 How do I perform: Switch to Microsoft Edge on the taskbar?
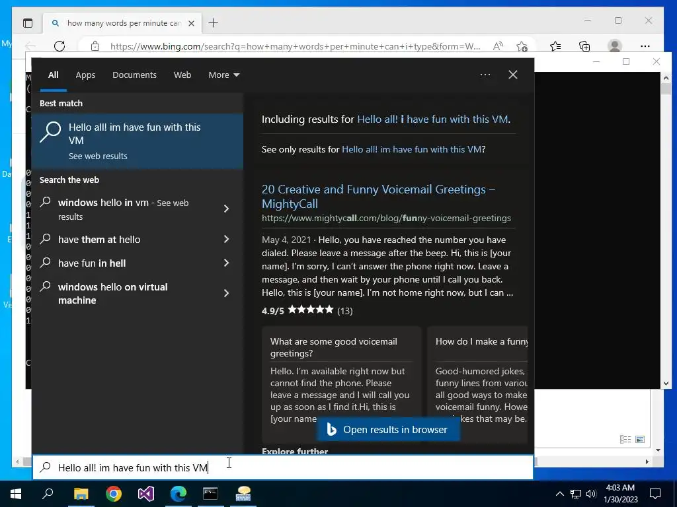tap(179, 494)
